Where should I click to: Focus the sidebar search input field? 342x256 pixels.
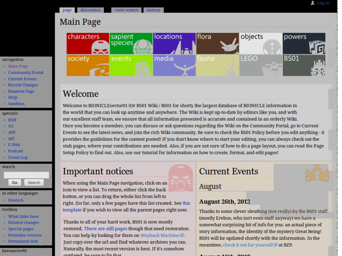26,175
